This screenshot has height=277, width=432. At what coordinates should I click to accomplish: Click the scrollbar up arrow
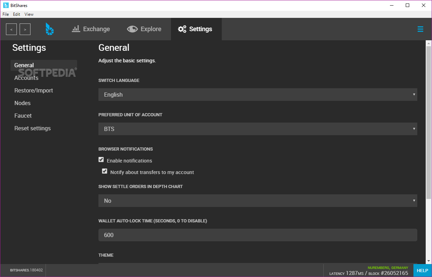pos(428,43)
